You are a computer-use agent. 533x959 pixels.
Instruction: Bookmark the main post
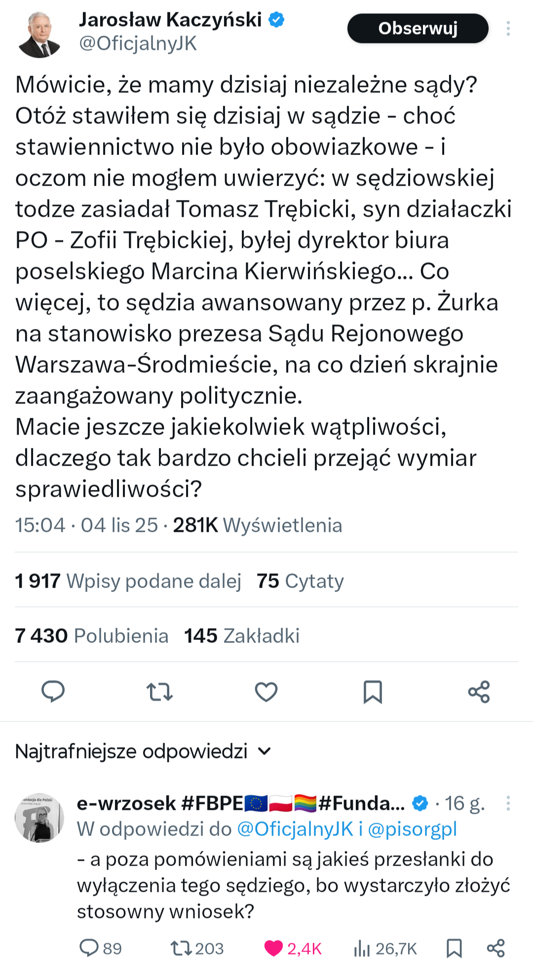(x=373, y=691)
